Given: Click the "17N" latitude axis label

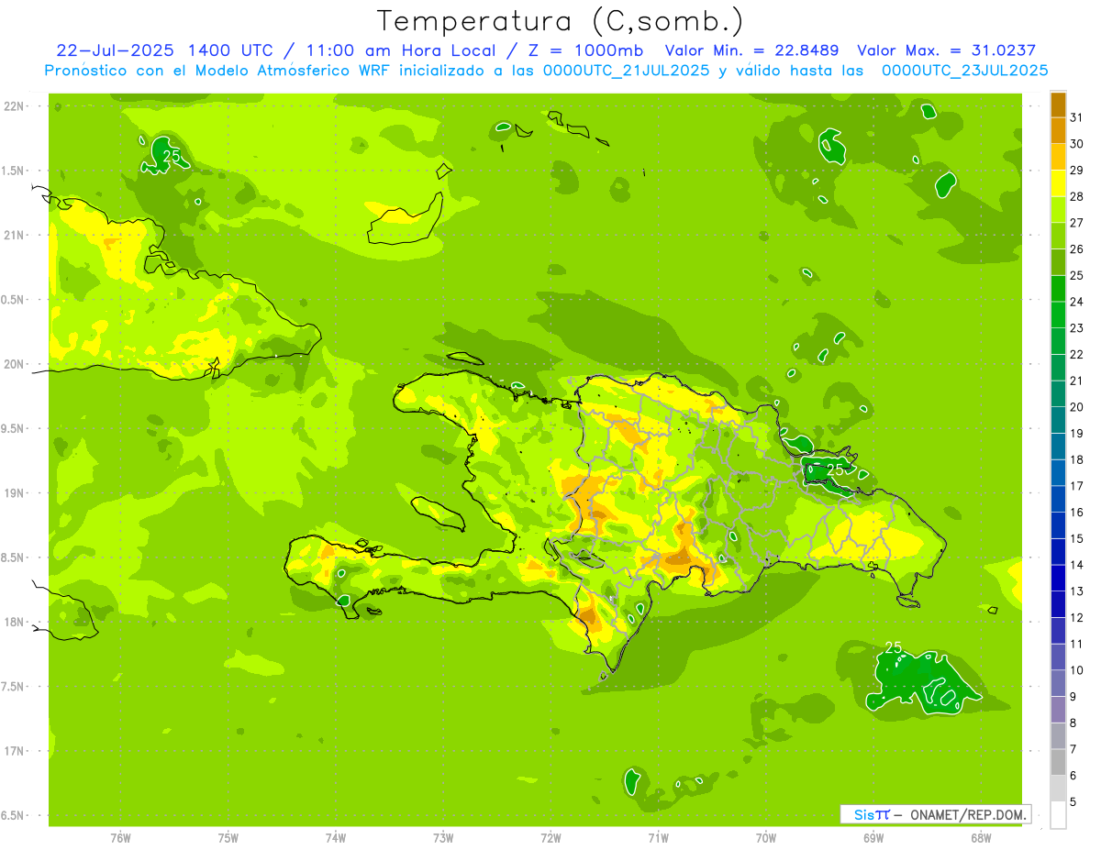Looking at the screenshot, I should point(13,751).
